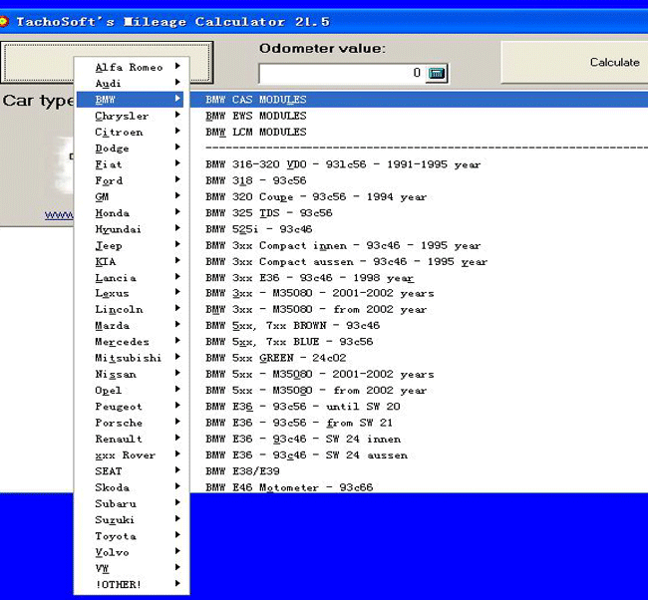Open the !OTHER! submenu
This screenshot has width=648, height=600.
(131, 584)
